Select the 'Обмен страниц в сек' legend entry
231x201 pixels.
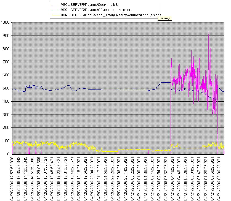point(96,10)
